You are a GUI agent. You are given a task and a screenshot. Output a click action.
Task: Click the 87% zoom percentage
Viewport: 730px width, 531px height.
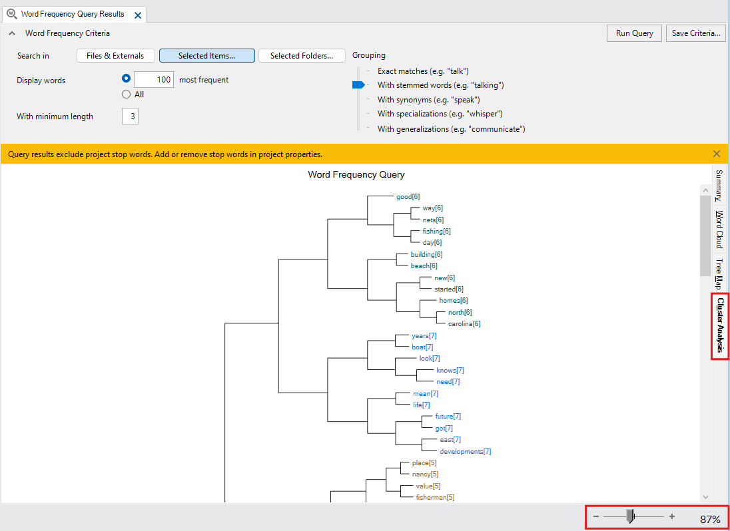click(x=710, y=520)
